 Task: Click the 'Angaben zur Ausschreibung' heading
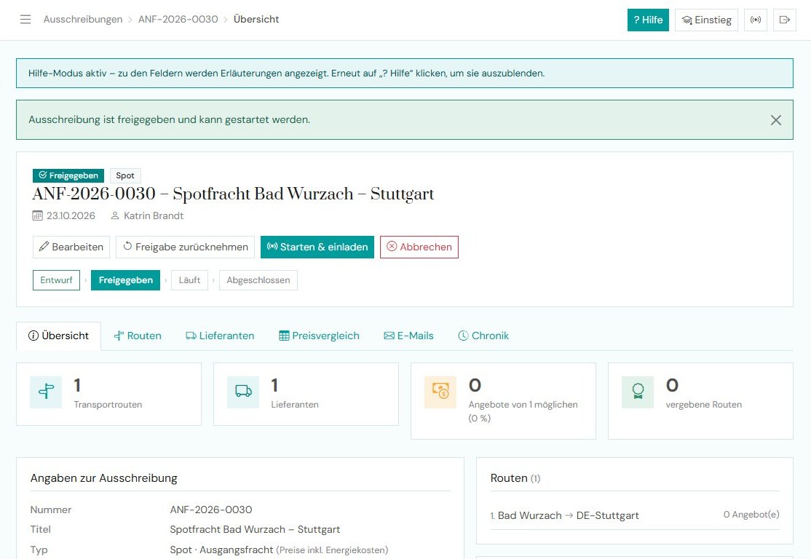coord(104,478)
